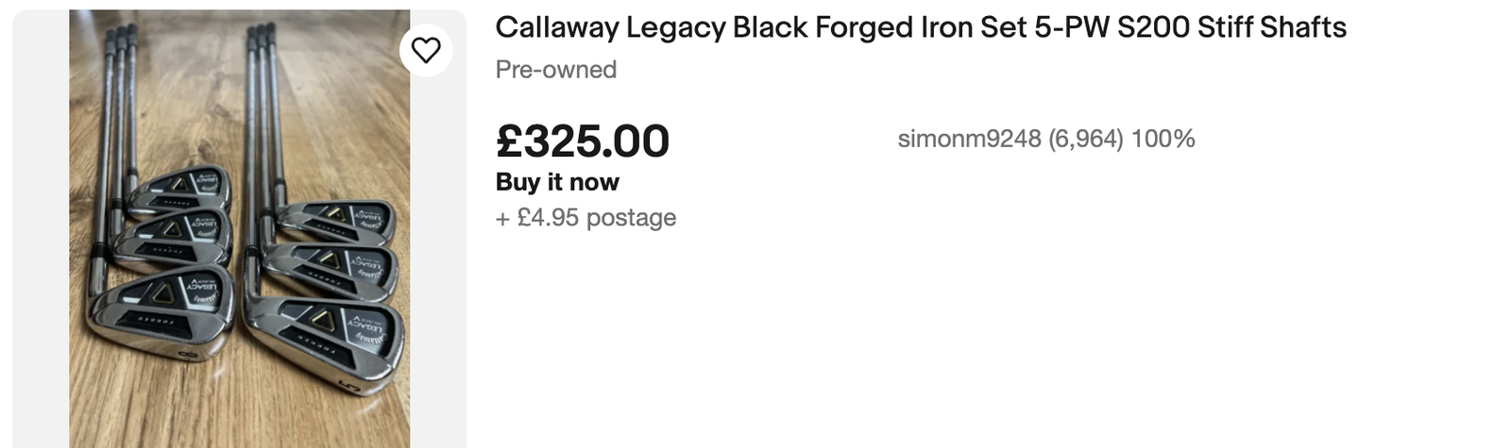Open the Callaway Legacy Black Forged listing title
Image resolution: width=1511 pixels, height=448 pixels.
[x=920, y=27]
